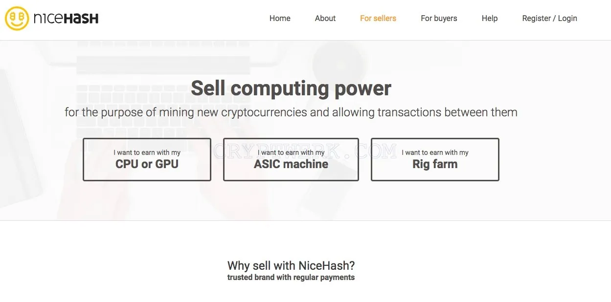Click the Why sell with NiceHash? heading
This screenshot has width=611, height=302.
291,266
